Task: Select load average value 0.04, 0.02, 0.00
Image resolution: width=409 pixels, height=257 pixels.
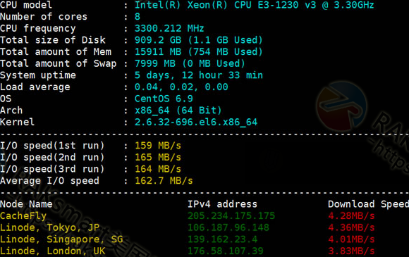Action: [181, 87]
